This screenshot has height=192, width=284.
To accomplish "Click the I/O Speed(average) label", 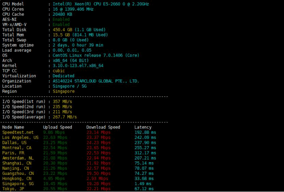I will coord(24,117).
